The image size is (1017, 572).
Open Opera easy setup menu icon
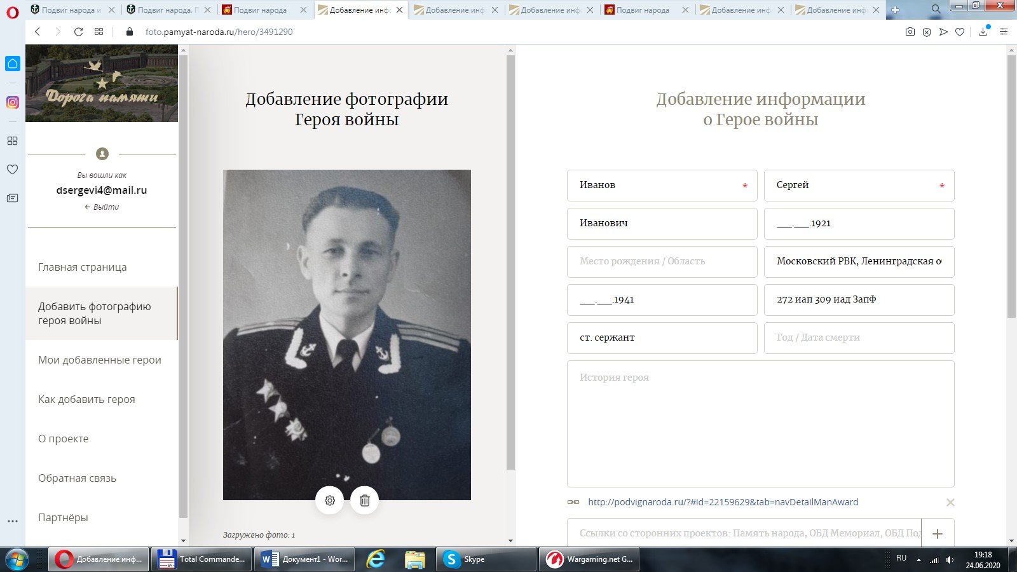pyautogui.click(x=1004, y=32)
